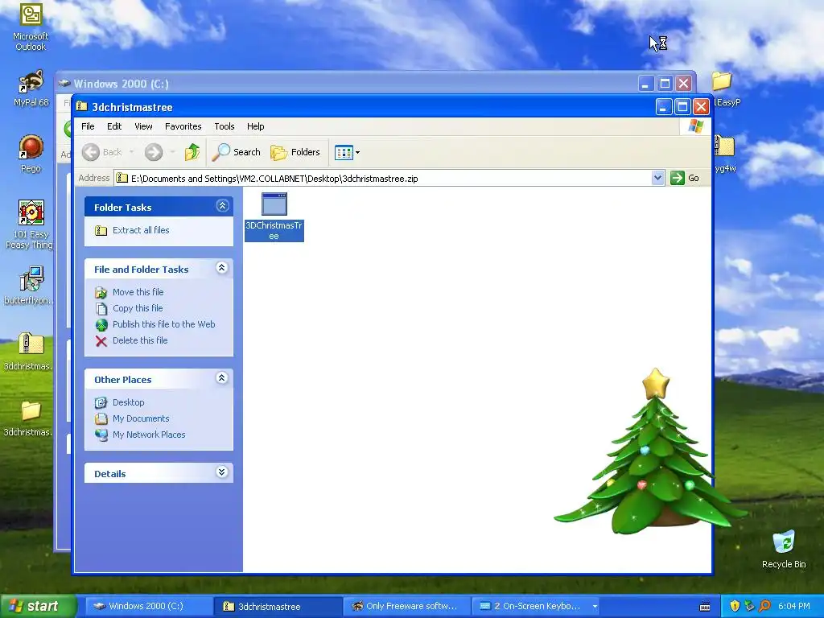Click the Start button

37,606
